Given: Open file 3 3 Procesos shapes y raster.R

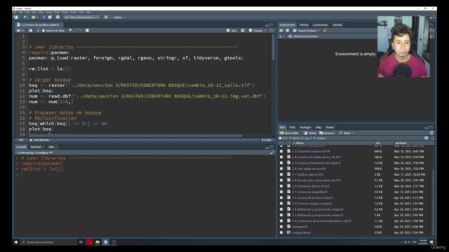Looking at the screenshot, I should click(311, 204).
